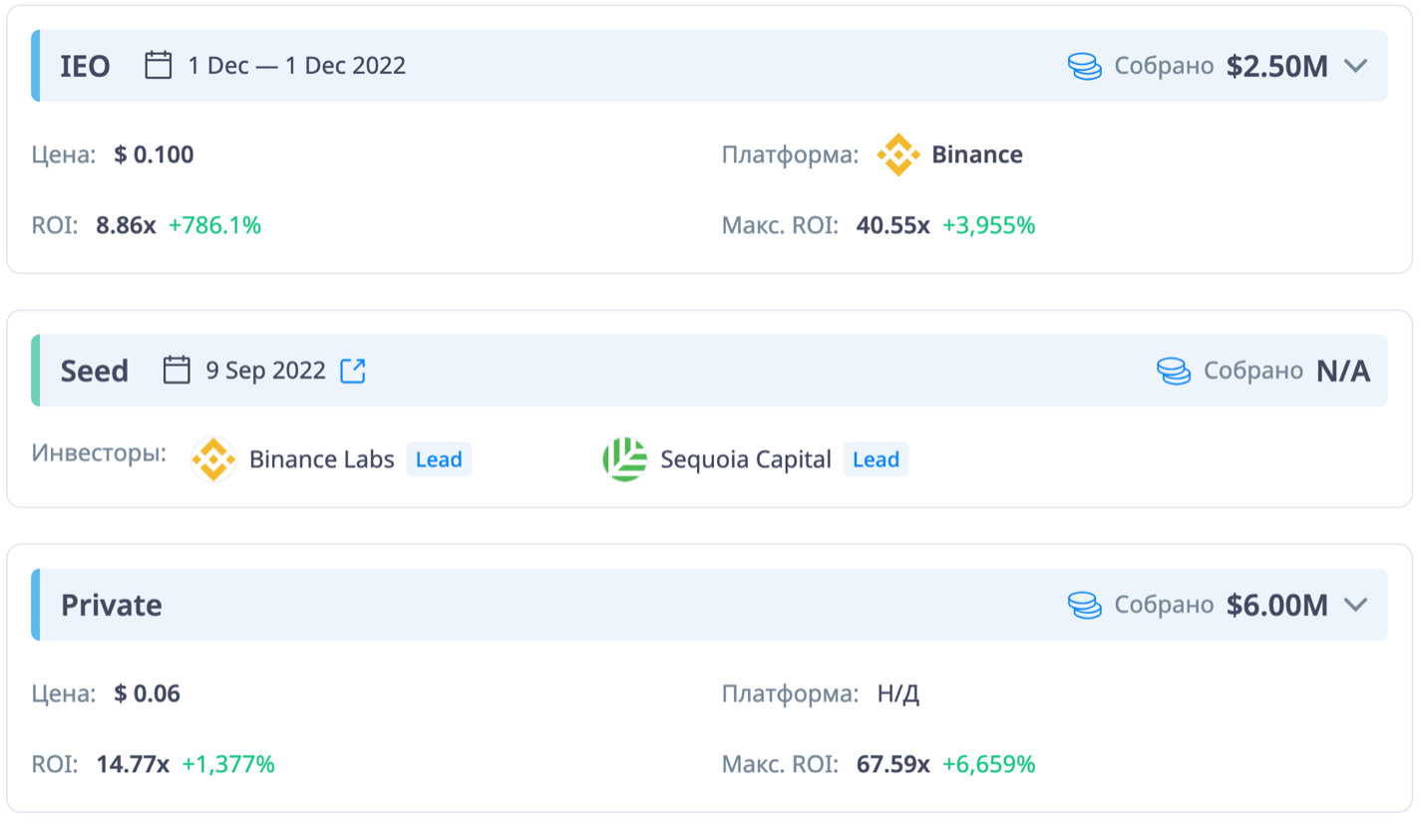Image resolution: width=1426 pixels, height=822 pixels.
Task: Click the coins icon in the Seed header
Action: (1174, 372)
